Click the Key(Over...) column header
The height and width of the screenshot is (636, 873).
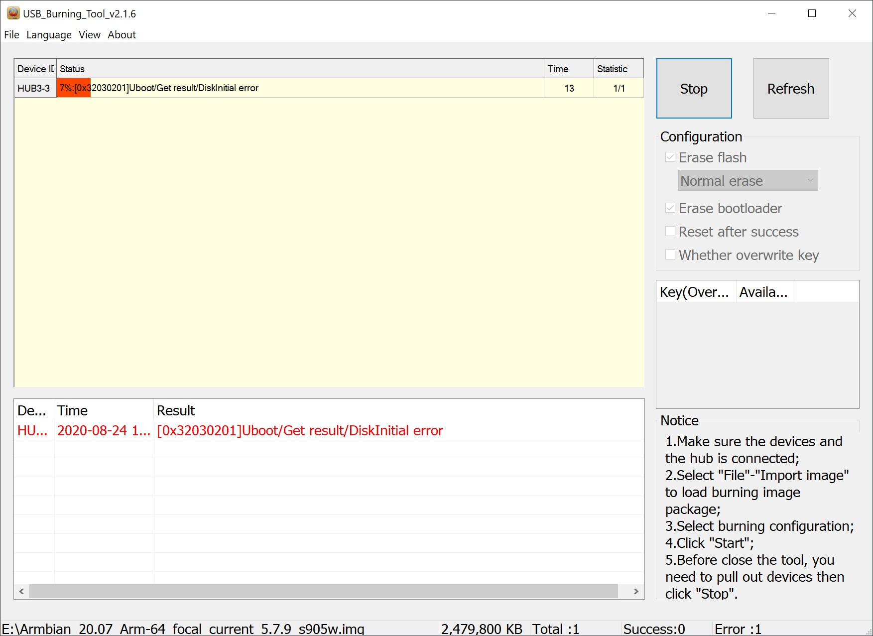pos(696,292)
